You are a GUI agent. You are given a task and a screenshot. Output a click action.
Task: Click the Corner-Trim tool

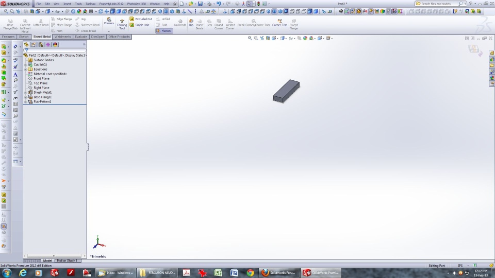(279, 23)
